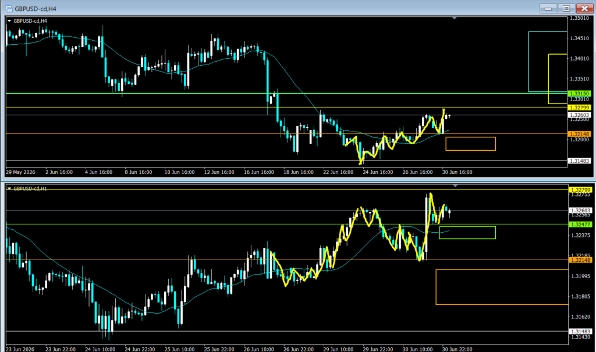Click the 18 Jun 16:00 time label

coord(299,172)
